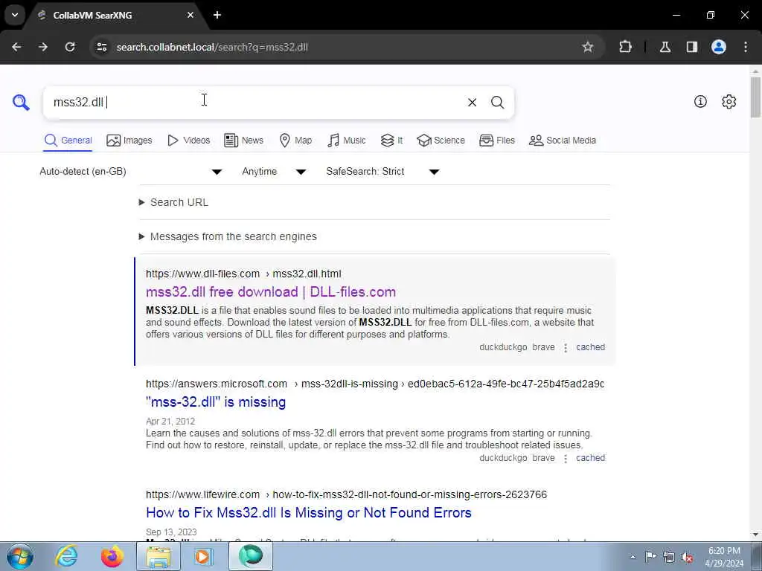Viewport: 762px width, 571px height.
Task: Open the Anytime time range dropdown
Action: coord(274,172)
